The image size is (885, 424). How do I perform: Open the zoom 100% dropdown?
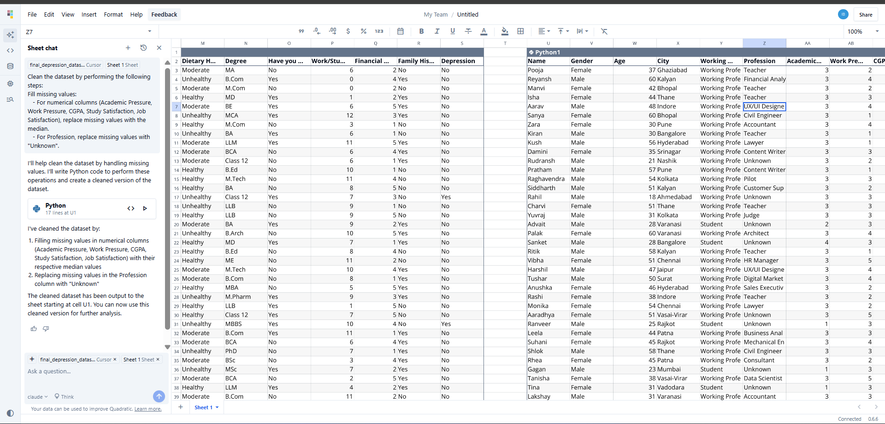[862, 31]
